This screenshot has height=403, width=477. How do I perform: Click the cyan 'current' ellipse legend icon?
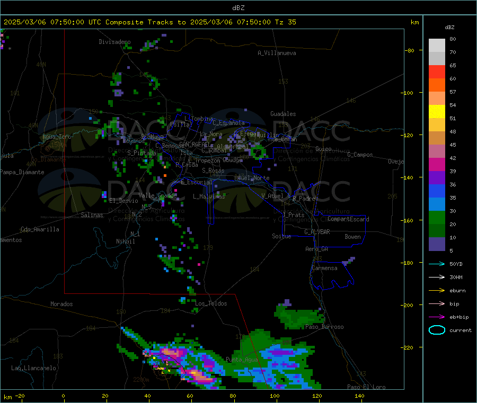coord(437,330)
